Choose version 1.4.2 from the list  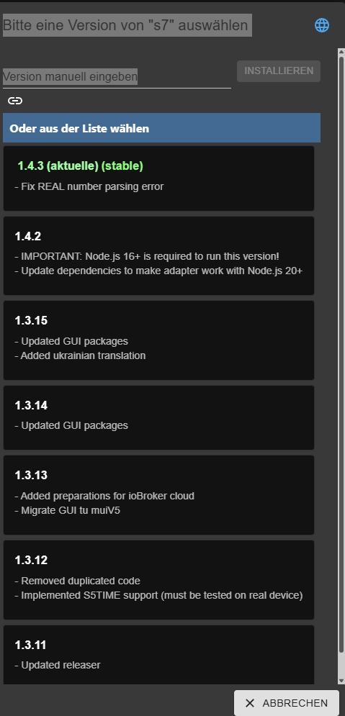point(158,255)
